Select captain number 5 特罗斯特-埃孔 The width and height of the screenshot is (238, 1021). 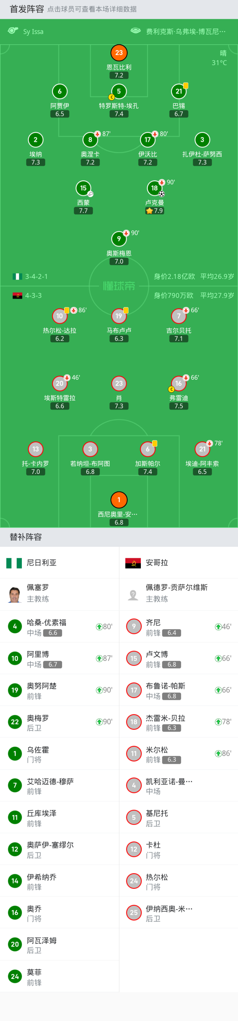tap(119, 91)
